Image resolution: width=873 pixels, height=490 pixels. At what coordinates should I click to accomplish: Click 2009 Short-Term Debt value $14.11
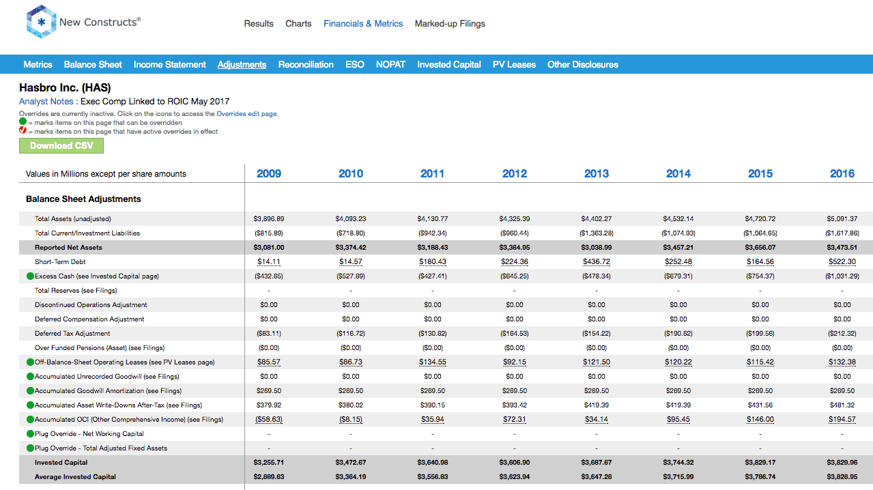point(269,262)
